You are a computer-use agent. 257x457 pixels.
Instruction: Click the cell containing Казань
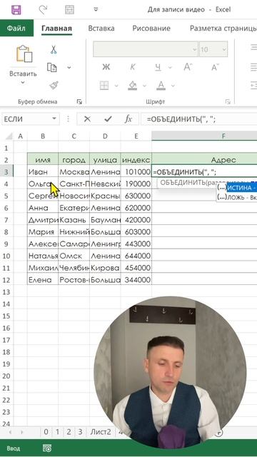pos(74,220)
